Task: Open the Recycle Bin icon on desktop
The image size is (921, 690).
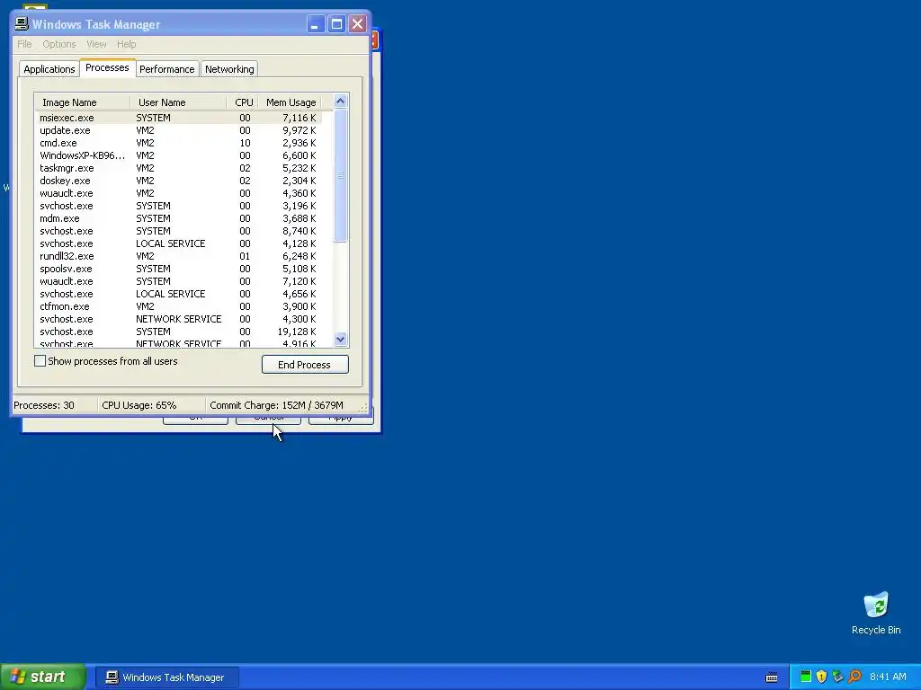Action: [x=876, y=613]
